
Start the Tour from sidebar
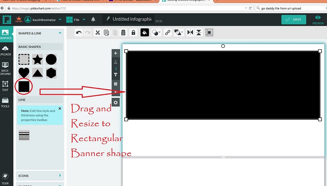(5, 179)
